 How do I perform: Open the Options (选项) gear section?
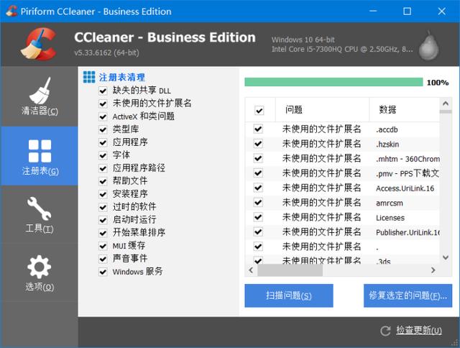pyautogui.click(x=40, y=273)
